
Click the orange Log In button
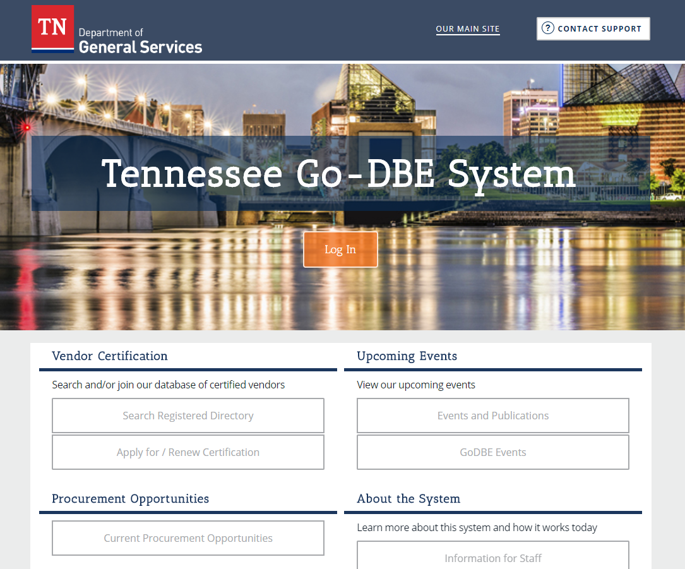[340, 249]
